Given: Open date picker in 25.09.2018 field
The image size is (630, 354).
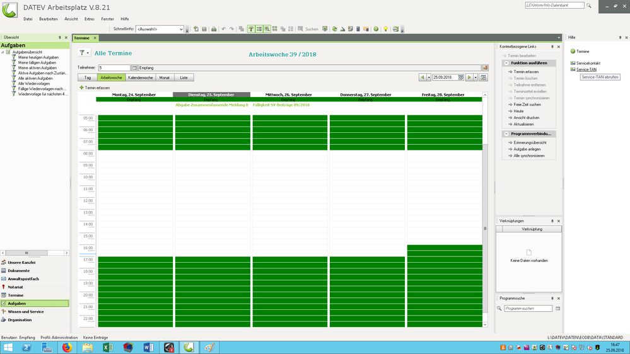Looking at the screenshot, I should coord(460,77).
